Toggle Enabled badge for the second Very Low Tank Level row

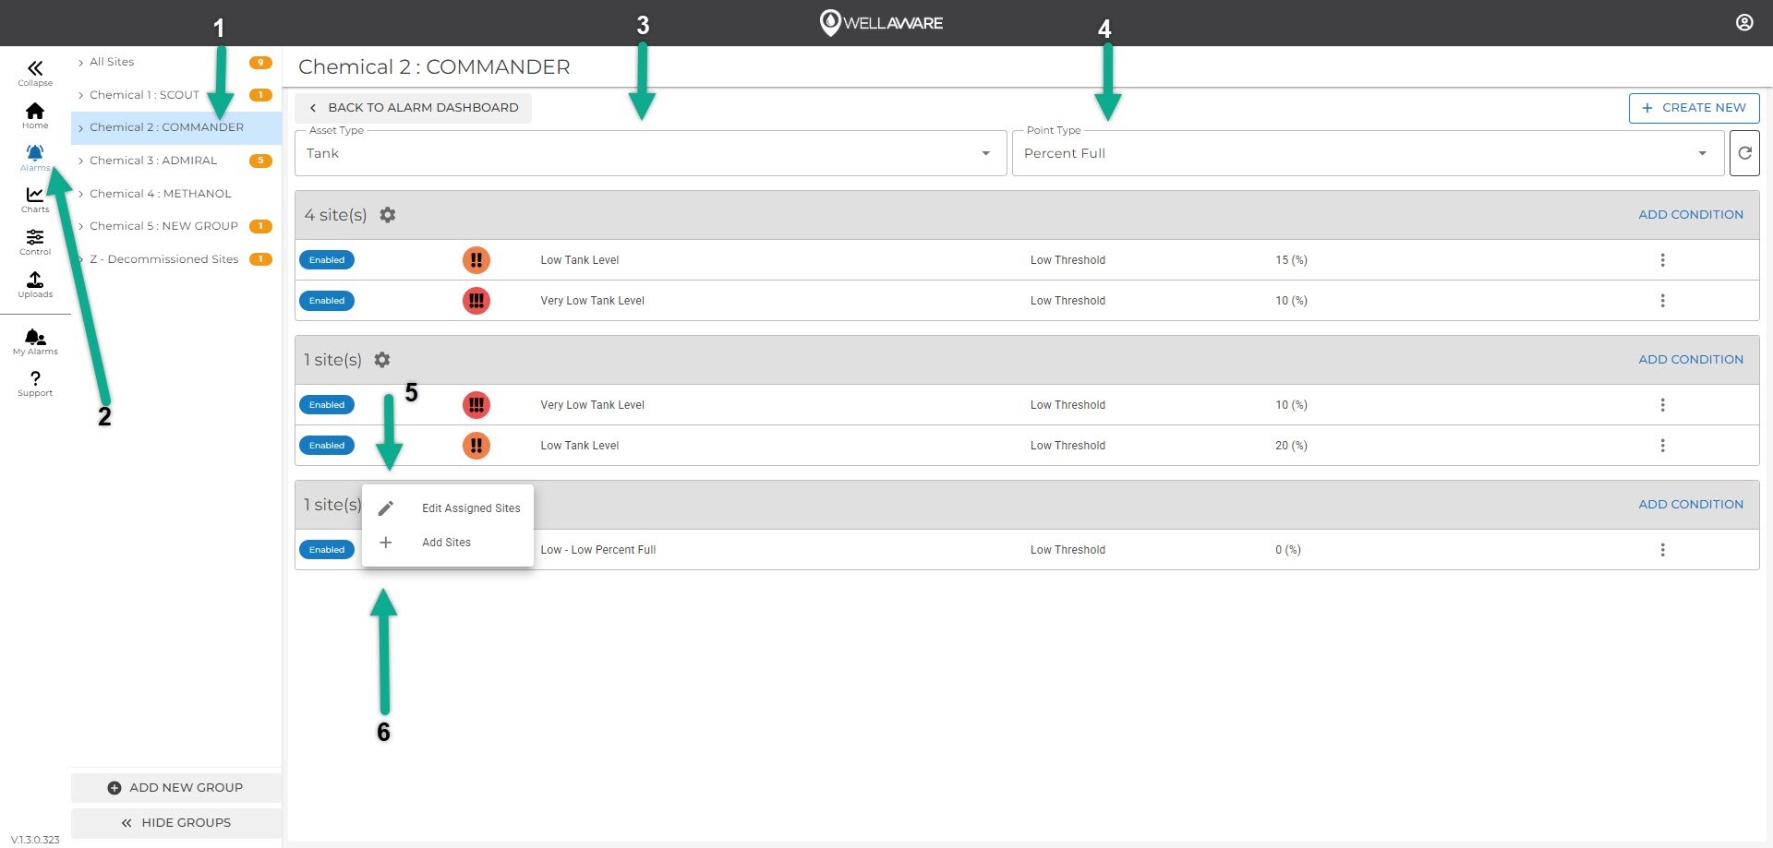coord(327,405)
